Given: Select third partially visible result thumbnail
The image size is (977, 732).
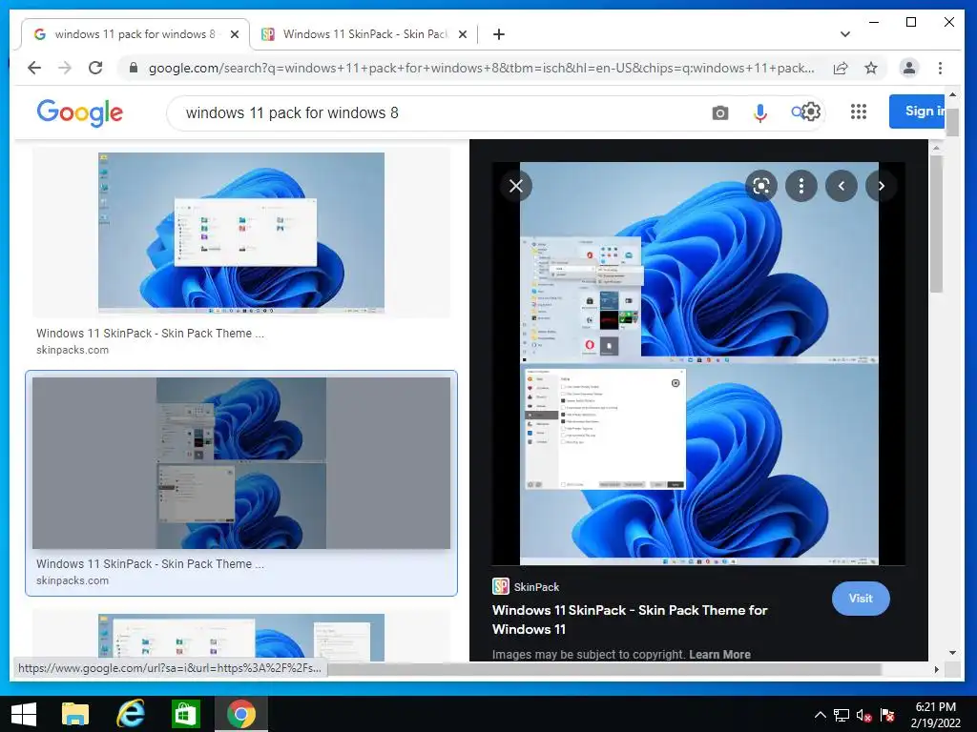Looking at the screenshot, I should (241, 637).
